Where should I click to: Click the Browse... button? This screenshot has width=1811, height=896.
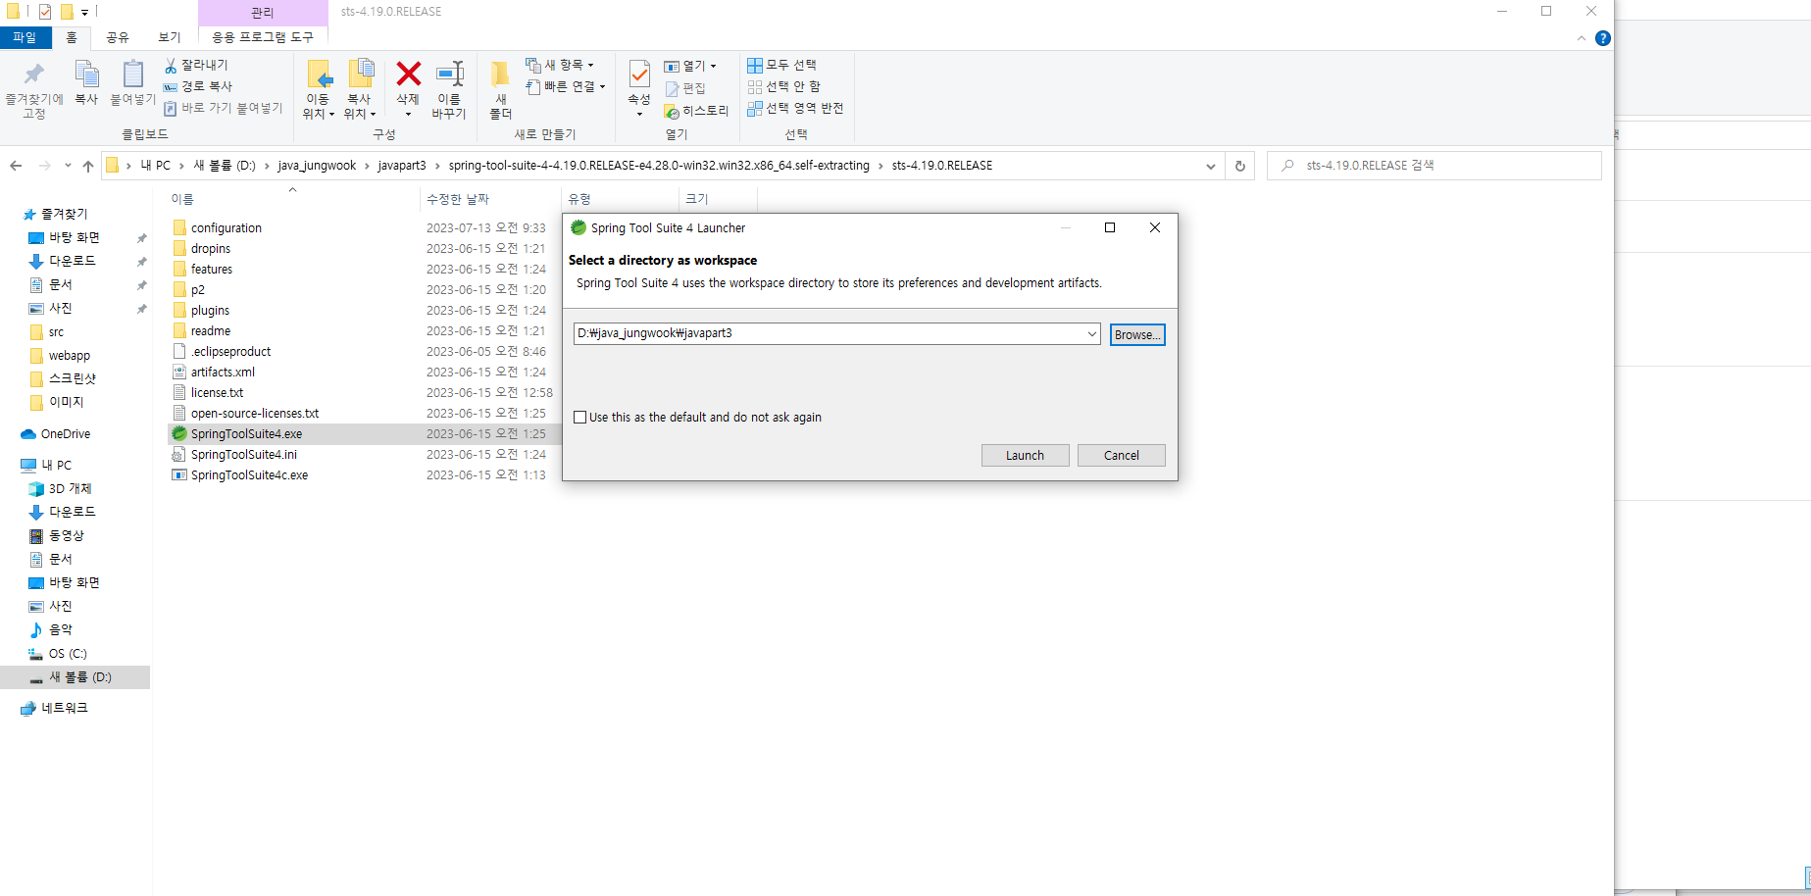coord(1137,334)
